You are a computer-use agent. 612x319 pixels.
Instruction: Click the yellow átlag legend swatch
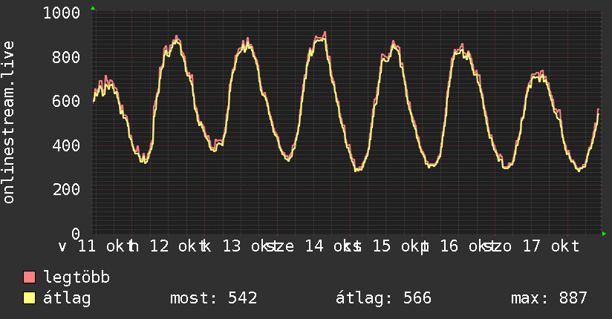29,298
